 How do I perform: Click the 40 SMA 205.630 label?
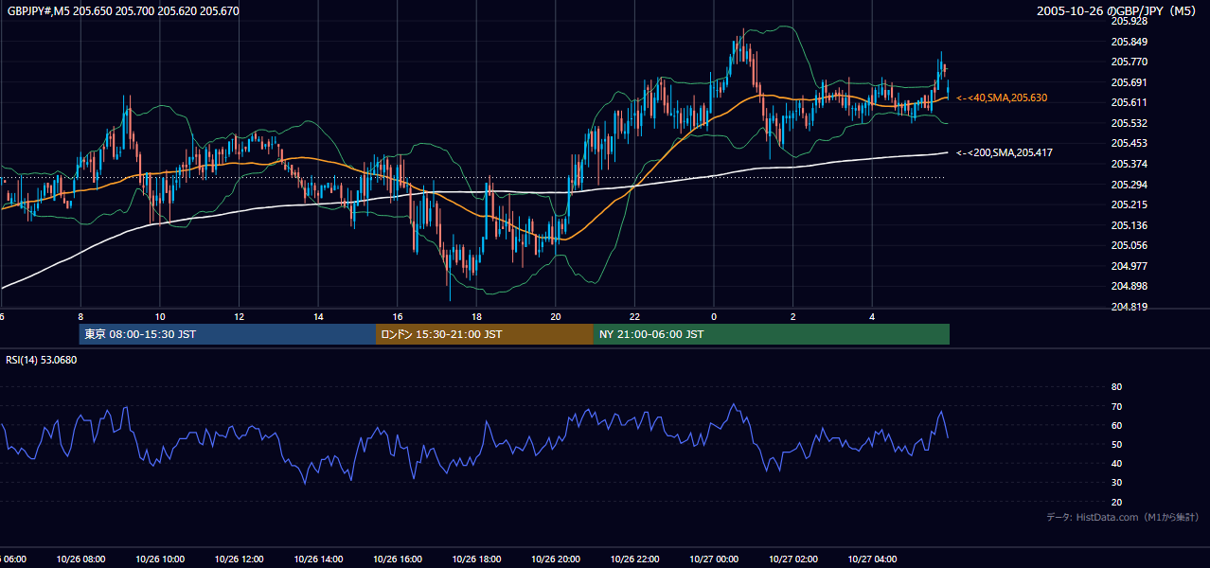(1002, 98)
